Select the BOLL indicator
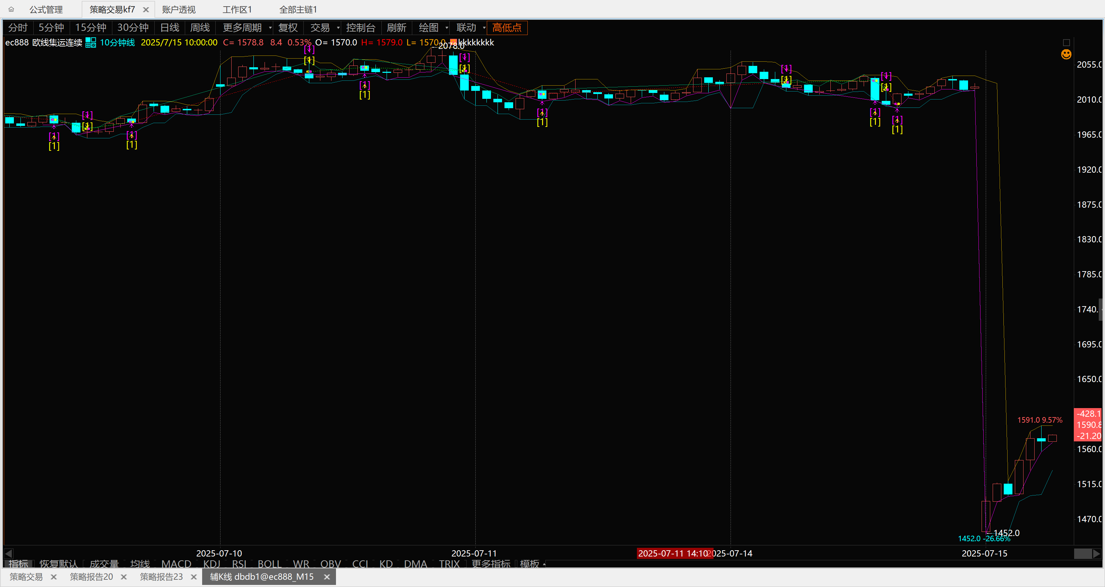This screenshot has width=1105, height=587. (x=269, y=564)
